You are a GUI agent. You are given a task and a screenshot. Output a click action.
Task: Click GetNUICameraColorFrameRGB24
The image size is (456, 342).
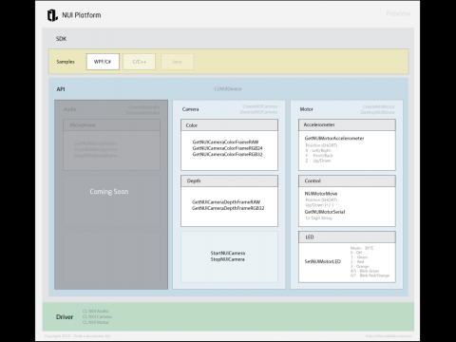pos(227,148)
